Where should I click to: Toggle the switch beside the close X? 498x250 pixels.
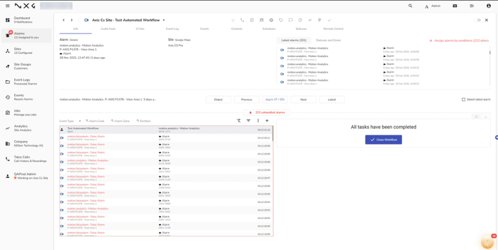point(477,20)
